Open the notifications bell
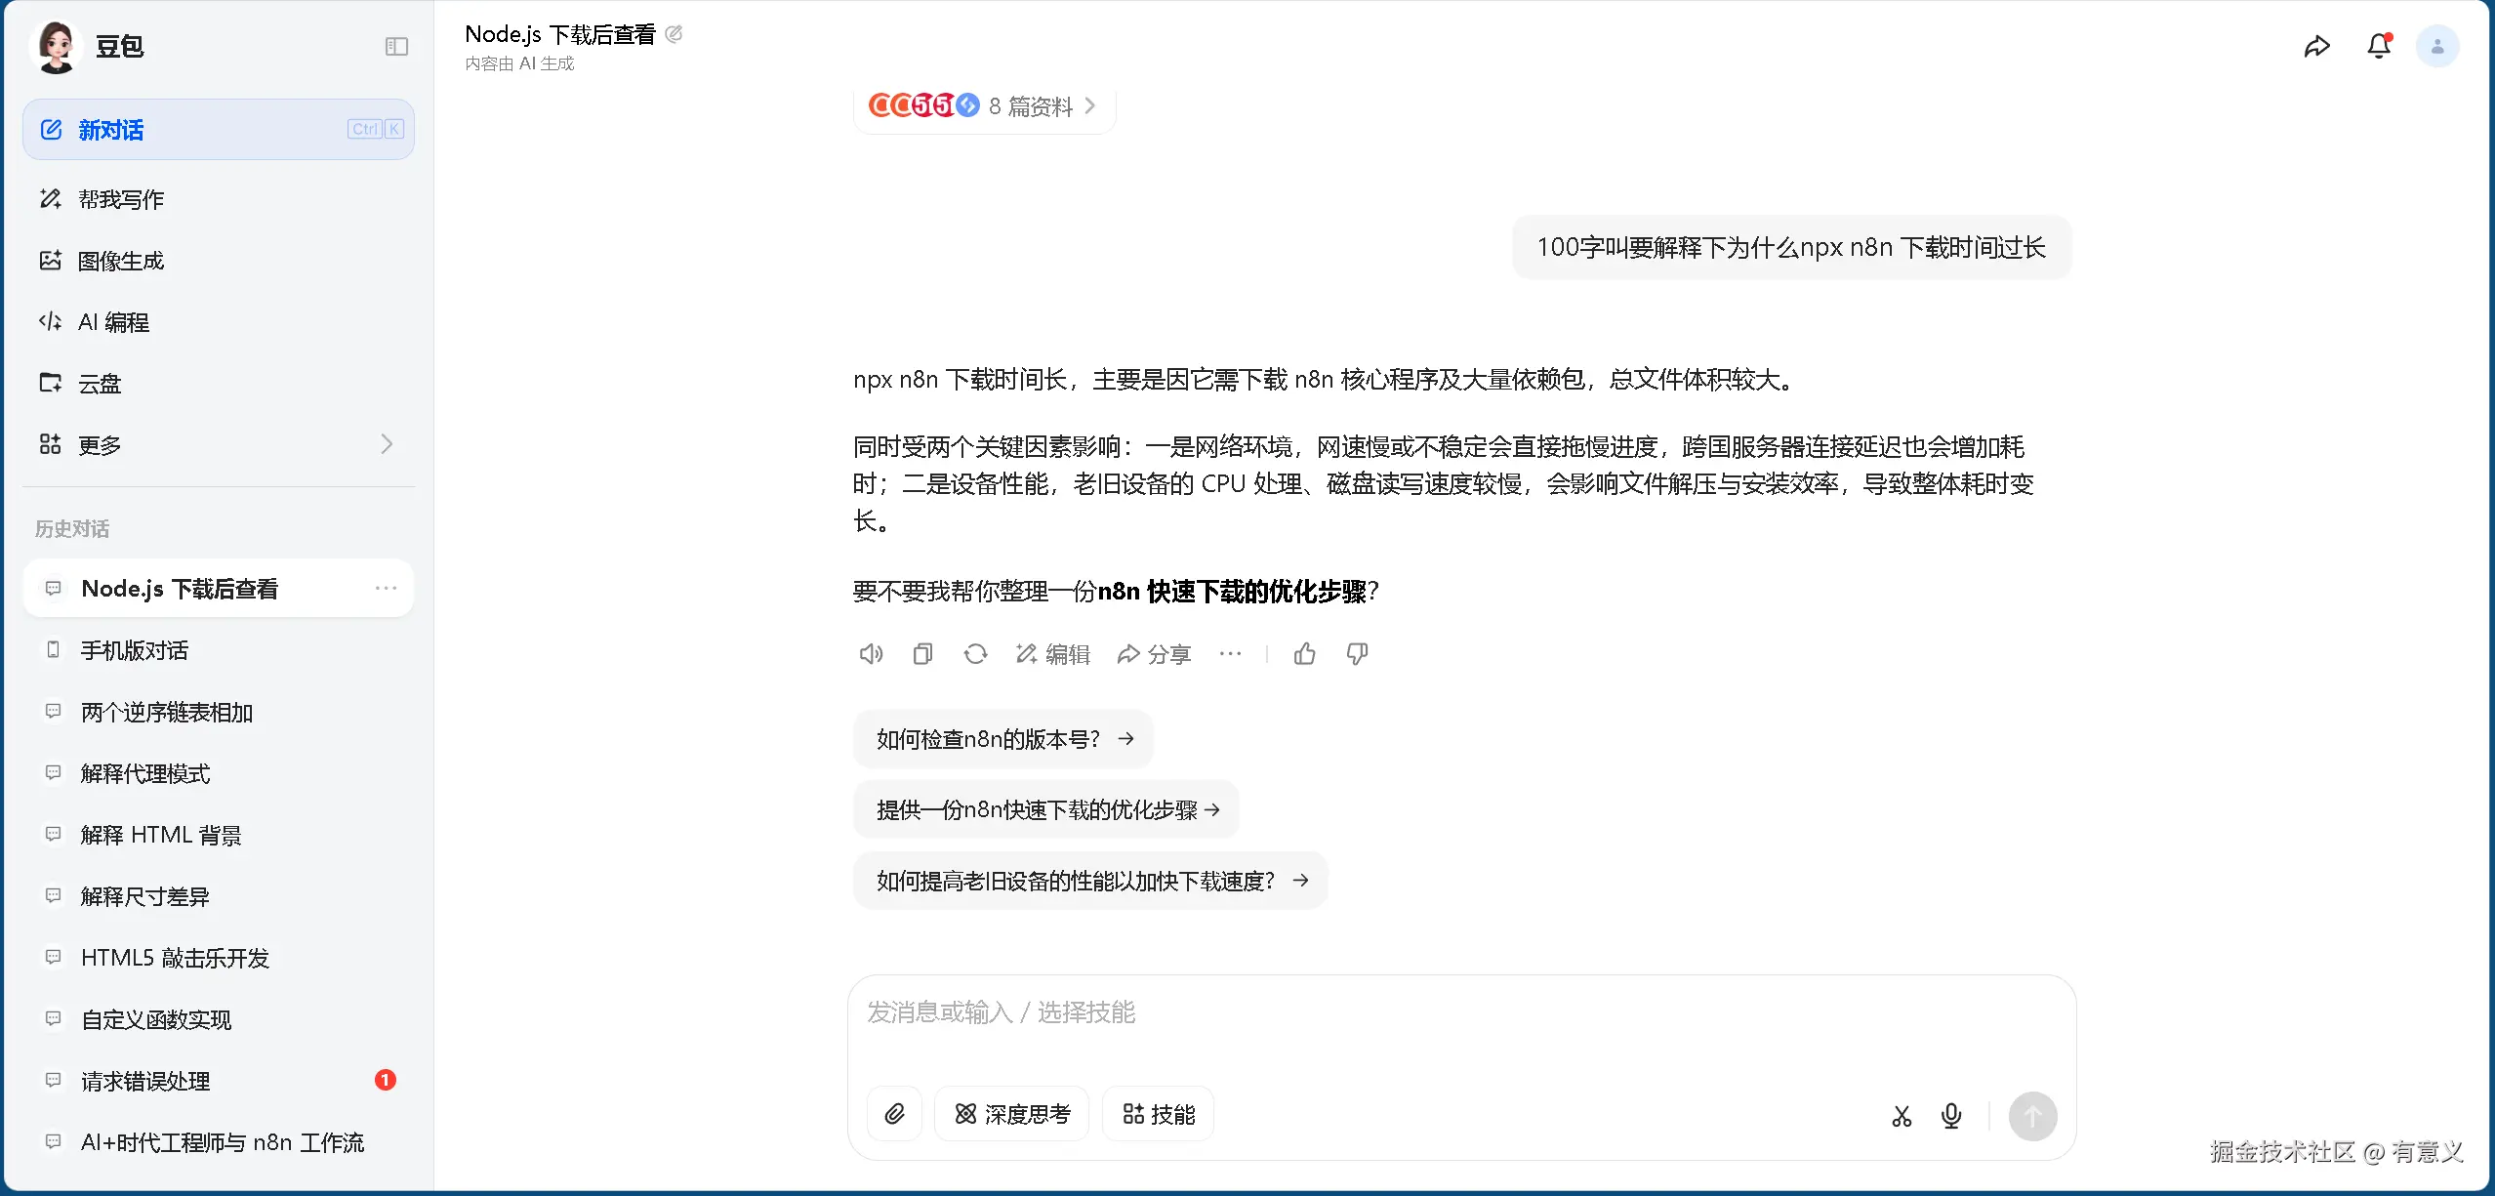 click(x=2379, y=46)
